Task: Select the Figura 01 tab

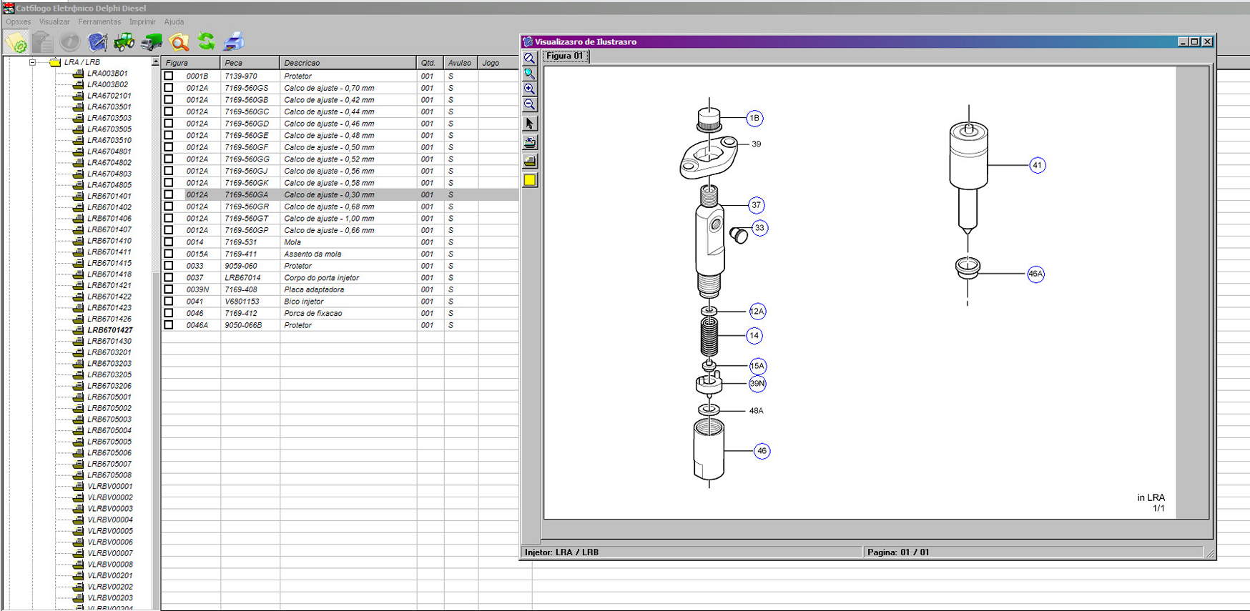Action: (565, 56)
